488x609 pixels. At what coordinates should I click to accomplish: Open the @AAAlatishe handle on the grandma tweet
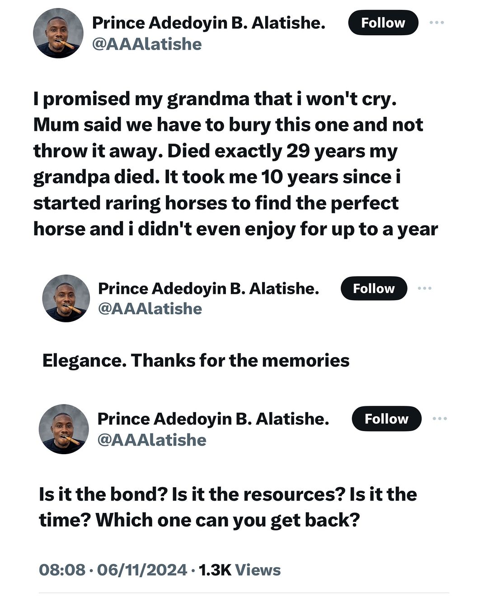pos(147,44)
